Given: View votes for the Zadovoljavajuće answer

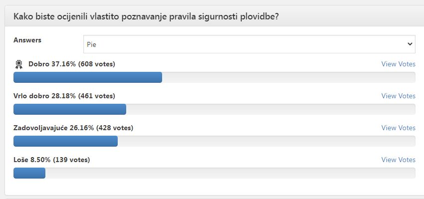Looking at the screenshot, I should [x=398, y=128].
